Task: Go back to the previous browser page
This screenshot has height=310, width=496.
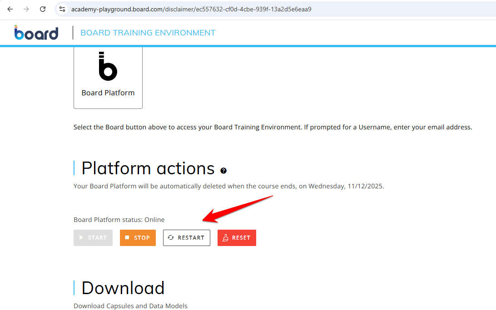Action: pyautogui.click(x=10, y=9)
